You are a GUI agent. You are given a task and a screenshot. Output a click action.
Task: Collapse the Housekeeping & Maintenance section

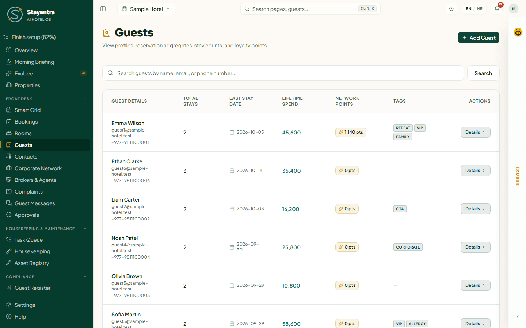coord(85,229)
